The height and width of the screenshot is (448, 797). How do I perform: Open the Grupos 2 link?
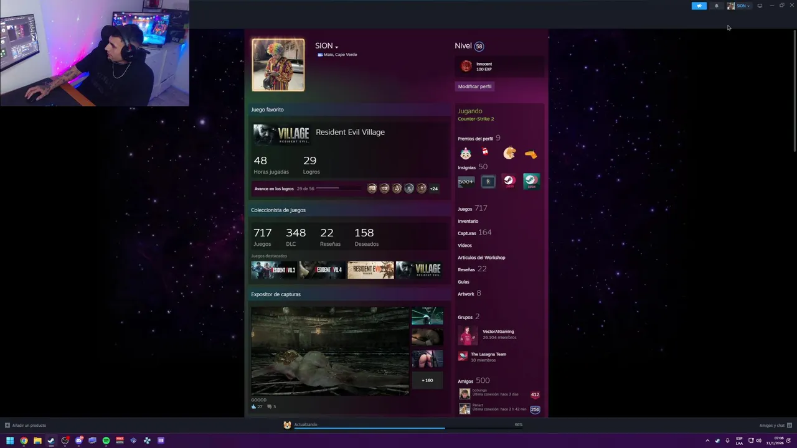pyautogui.click(x=468, y=317)
